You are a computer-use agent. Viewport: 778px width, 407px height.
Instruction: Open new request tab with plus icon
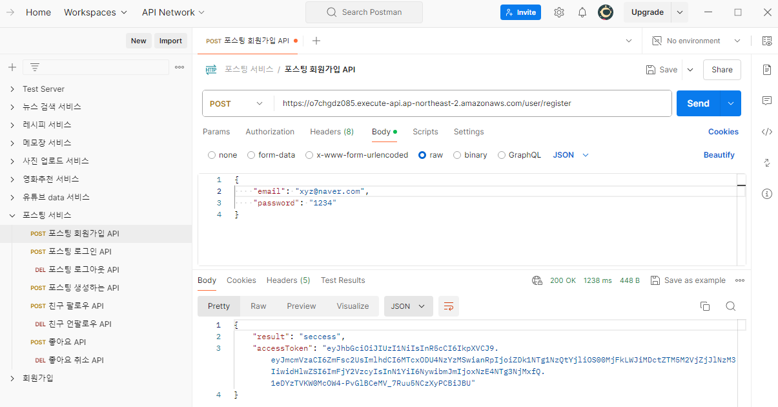pos(316,41)
